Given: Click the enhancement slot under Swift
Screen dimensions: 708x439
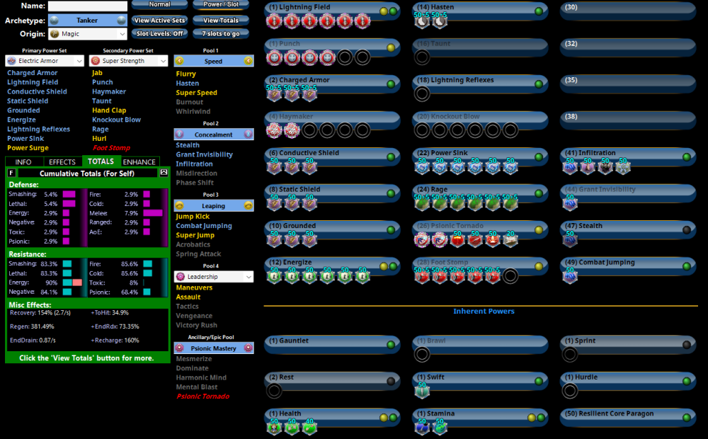Looking at the screenshot, I should pos(422,391).
